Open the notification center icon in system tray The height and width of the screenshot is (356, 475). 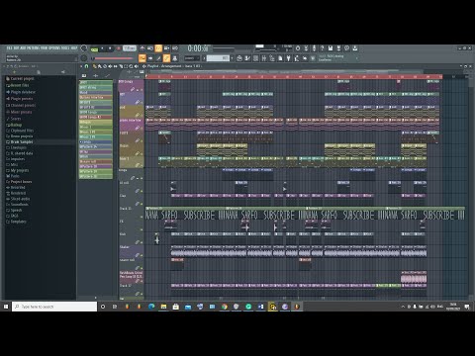tap(467, 307)
